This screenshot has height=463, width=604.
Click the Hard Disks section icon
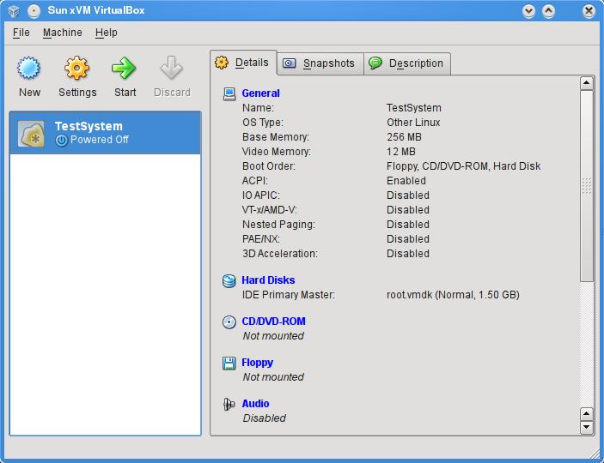click(229, 280)
